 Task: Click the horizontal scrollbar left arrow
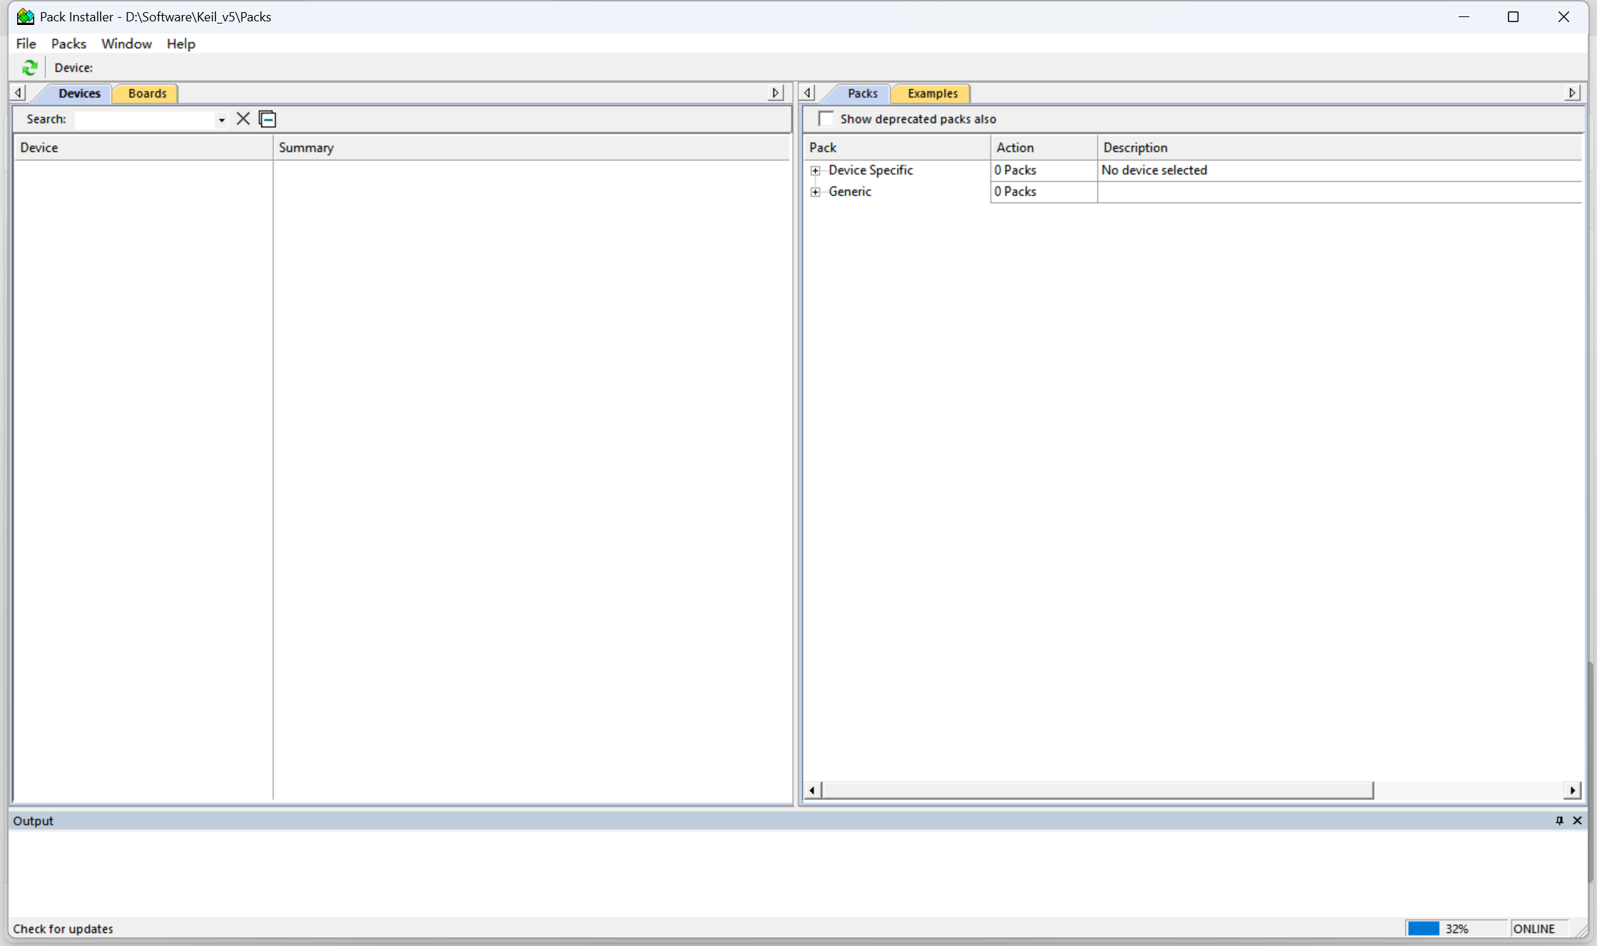click(812, 790)
